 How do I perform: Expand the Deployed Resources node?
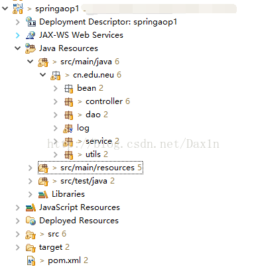click(18, 221)
